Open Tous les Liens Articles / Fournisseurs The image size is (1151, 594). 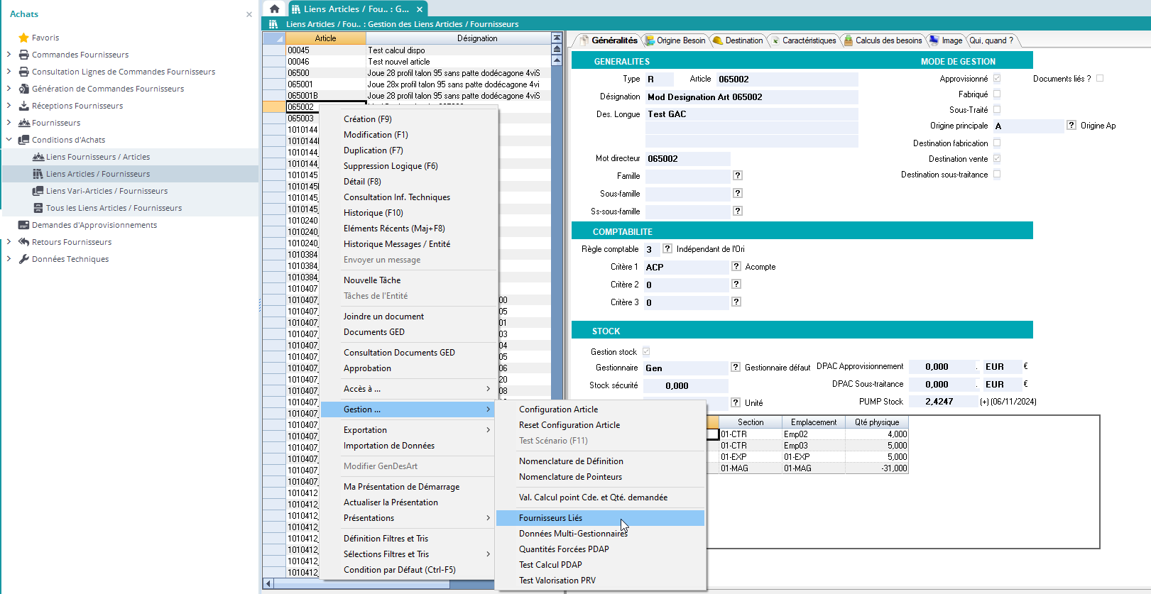[x=114, y=208]
